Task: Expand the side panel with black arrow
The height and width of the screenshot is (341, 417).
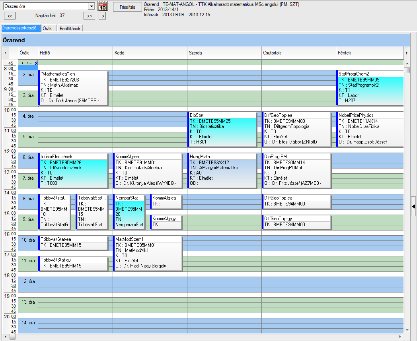Action: 413,206
